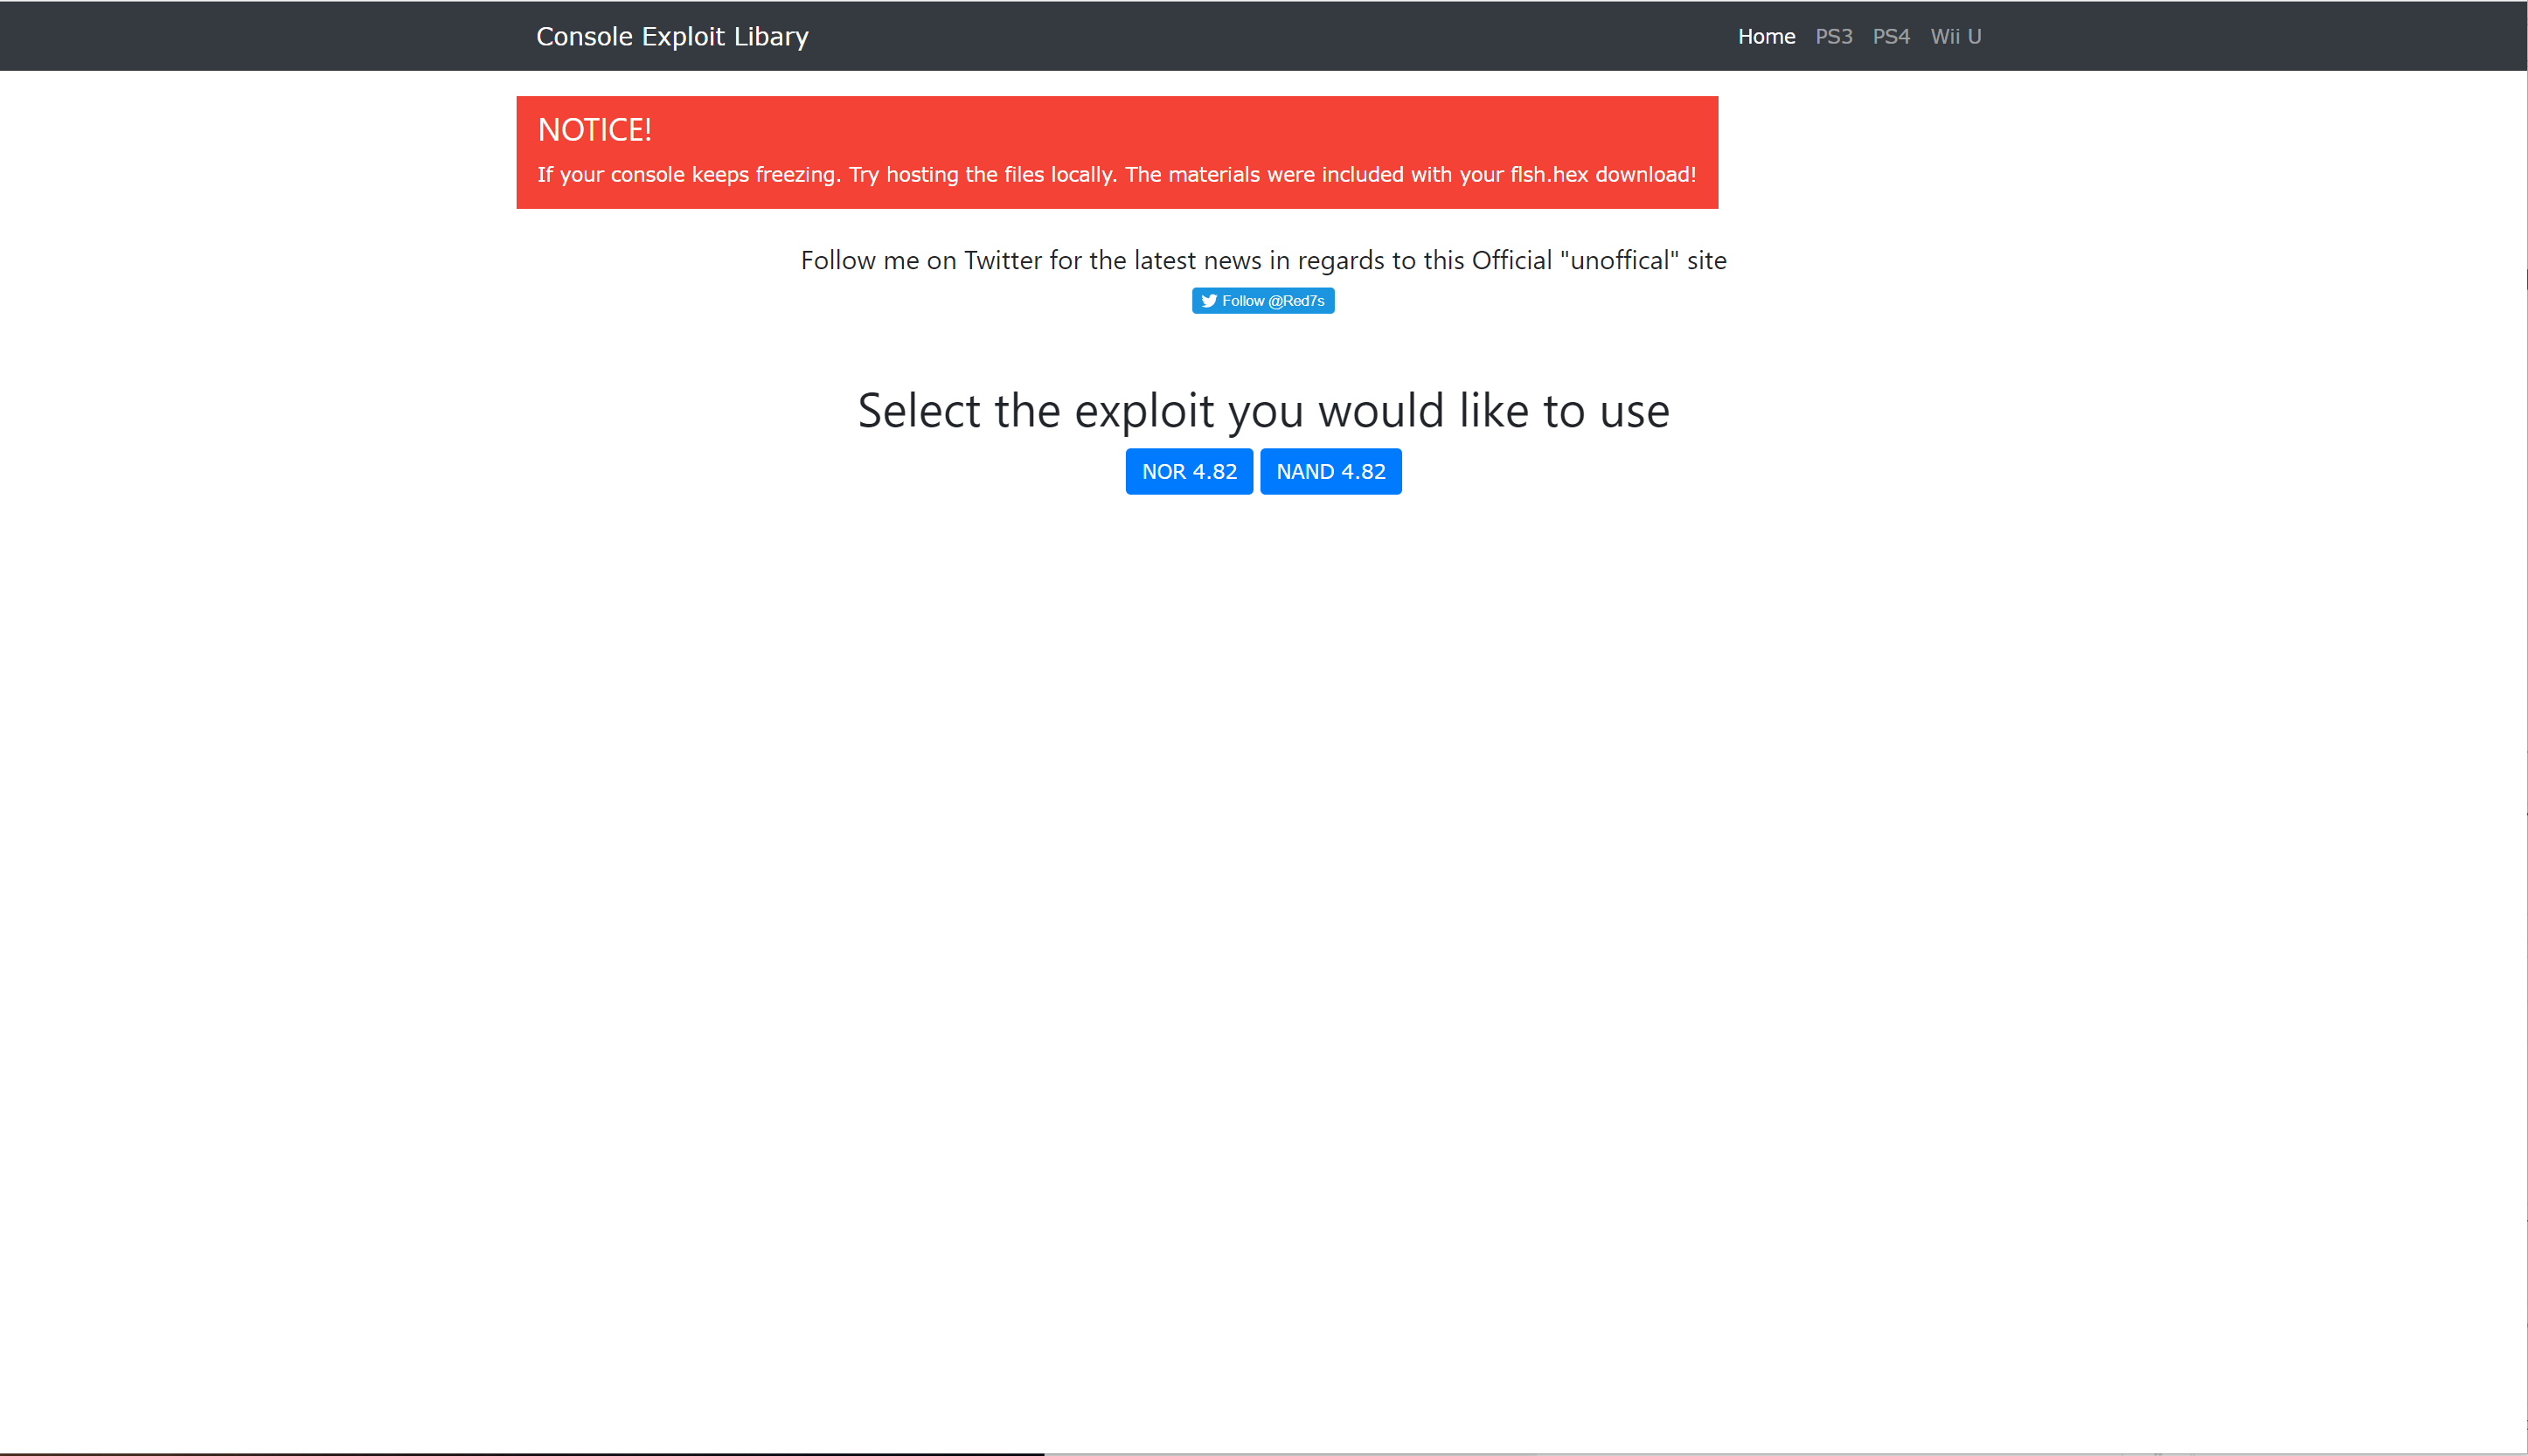Click the NOTICE! heading in red banner
The width and height of the screenshot is (2528, 1456).
coord(594,130)
